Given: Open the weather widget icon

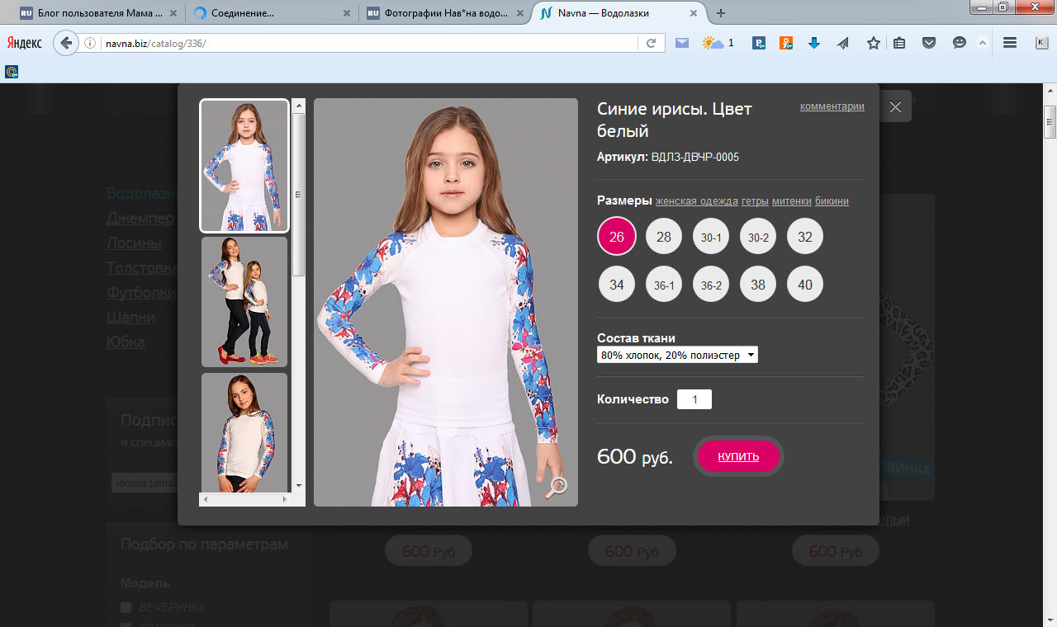Looking at the screenshot, I should 713,43.
